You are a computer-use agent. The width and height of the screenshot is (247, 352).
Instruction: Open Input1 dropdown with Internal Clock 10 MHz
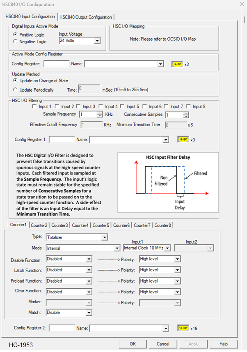click(x=167, y=248)
